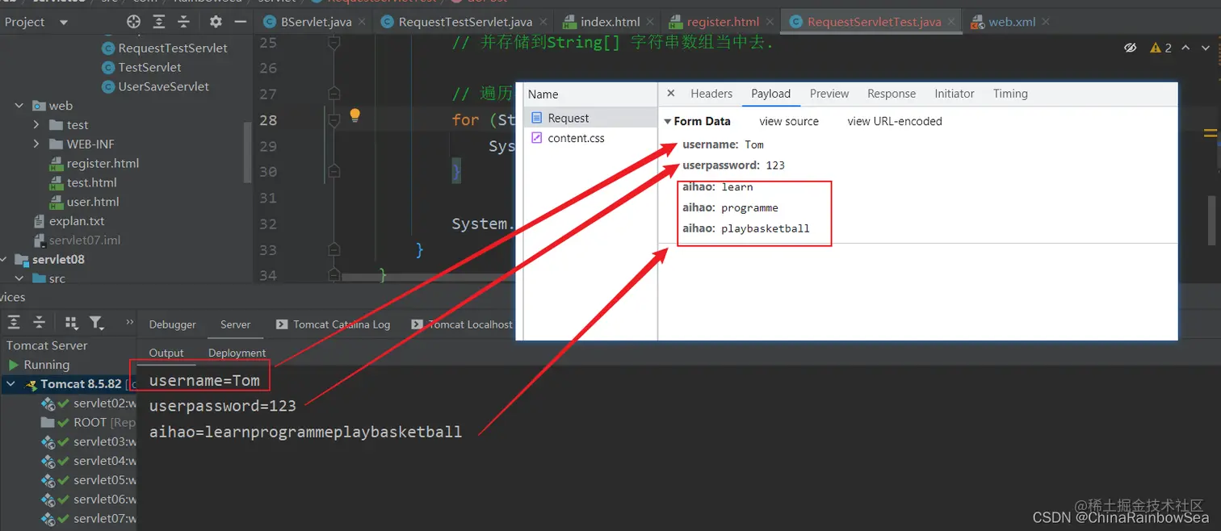
Task: Close the DevTools request details panel
Action: 671,94
